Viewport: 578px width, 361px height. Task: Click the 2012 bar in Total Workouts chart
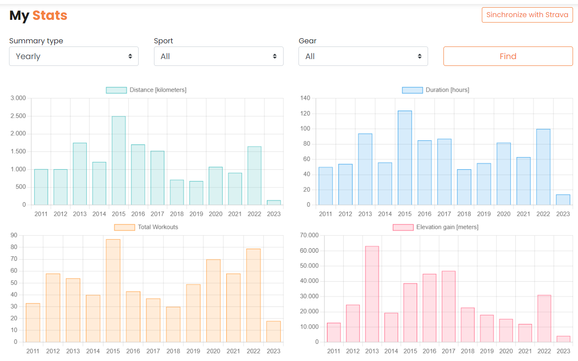point(53,308)
